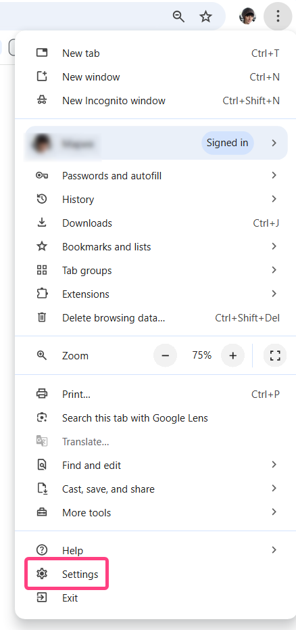Click the Settings gear icon
This screenshot has width=296, height=630.
click(42, 574)
